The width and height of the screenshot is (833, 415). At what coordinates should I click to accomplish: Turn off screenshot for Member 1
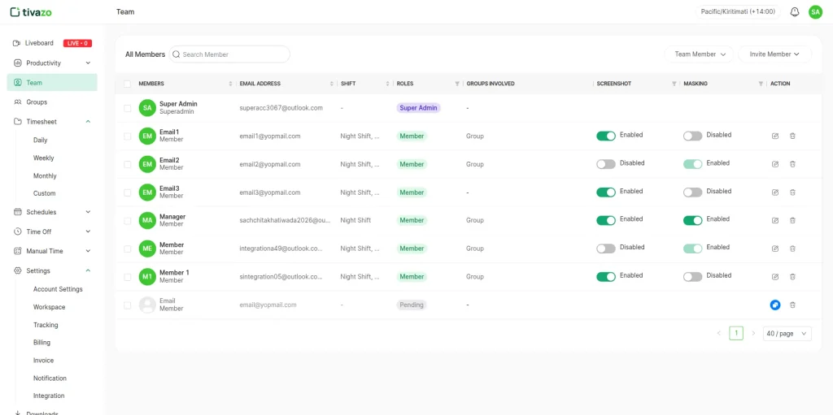[x=605, y=276]
